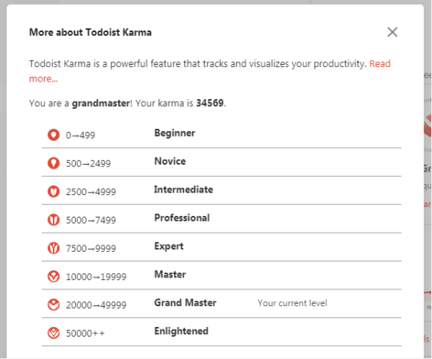Image resolution: width=432 pixels, height=359 pixels.
Task: Select the Master level label
Action: pyautogui.click(x=170, y=274)
